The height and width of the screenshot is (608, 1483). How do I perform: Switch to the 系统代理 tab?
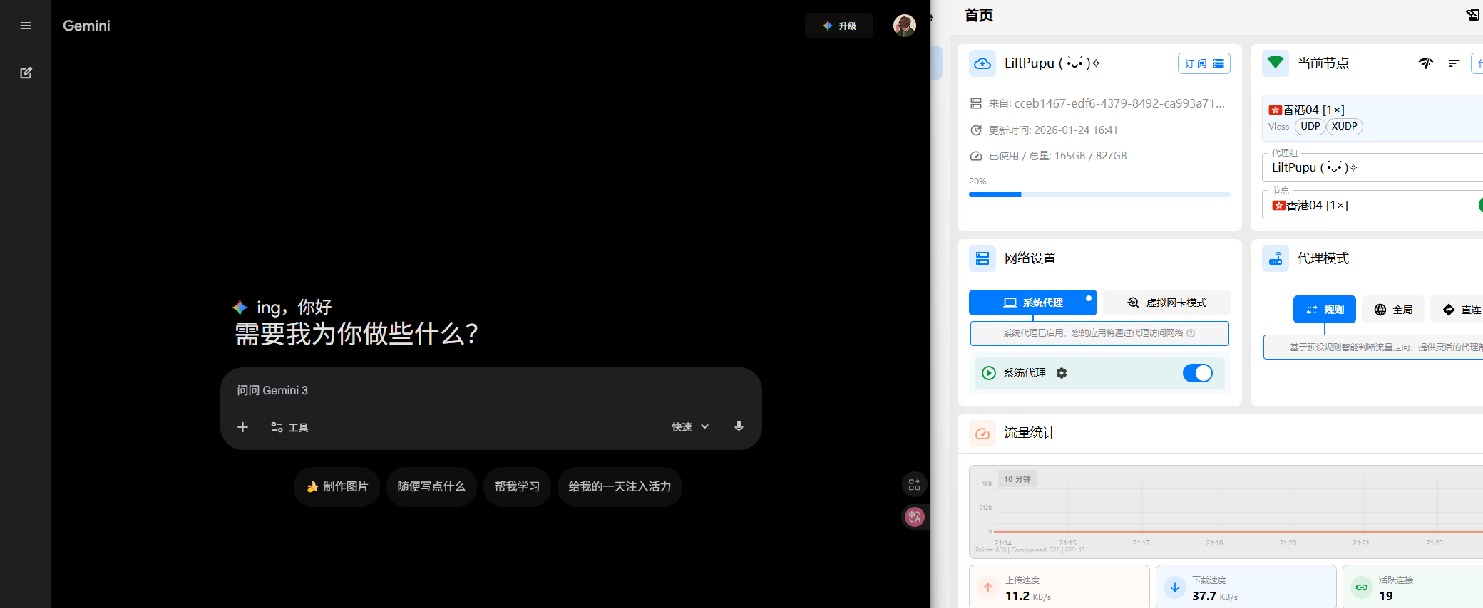point(1032,303)
